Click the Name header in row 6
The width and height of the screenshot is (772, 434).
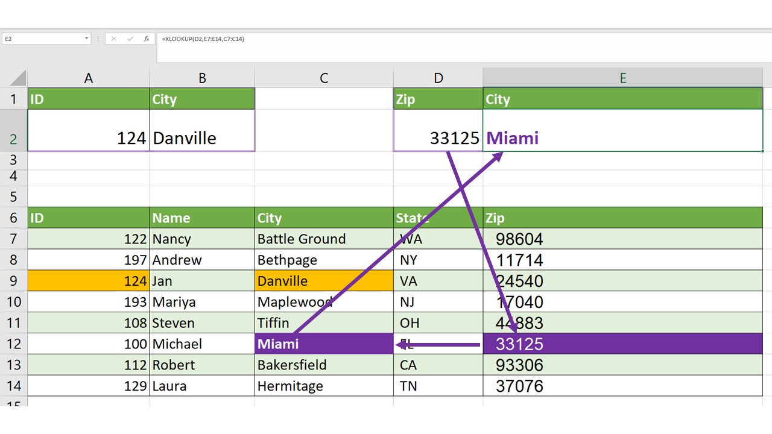[202, 218]
